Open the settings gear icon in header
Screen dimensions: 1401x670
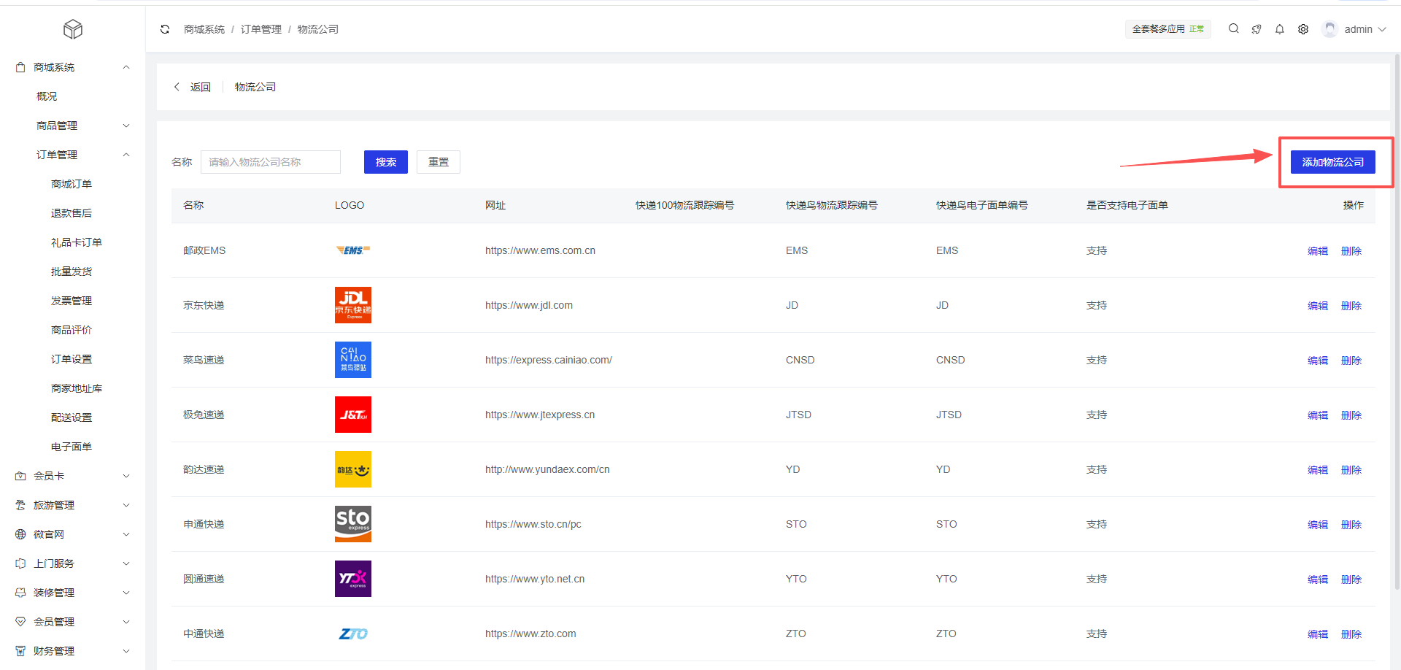point(1302,29)
